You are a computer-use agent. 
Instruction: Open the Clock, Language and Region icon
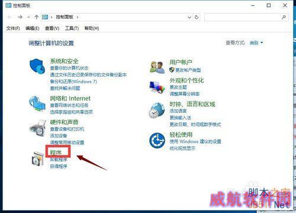[x=157, y=110]
